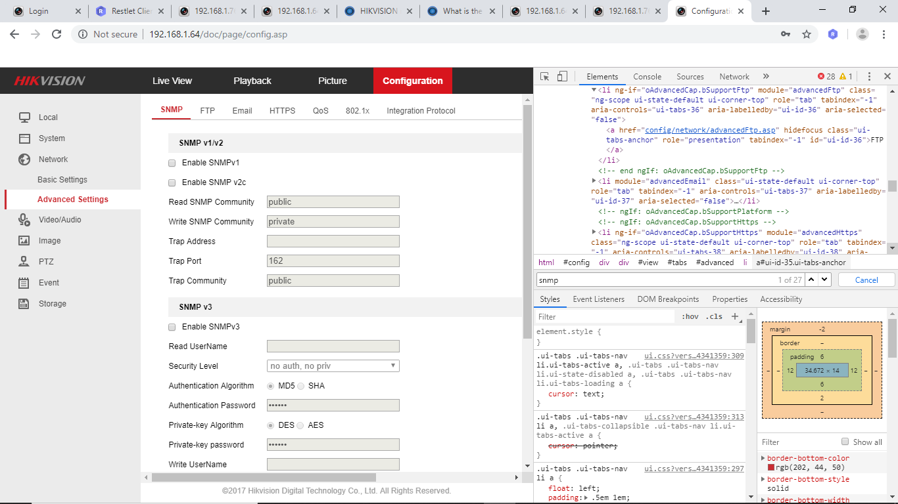Click the red border-bottom-color swatch
Image resolution: width=898 pixels, height=504 pixels.
[771, 468]
